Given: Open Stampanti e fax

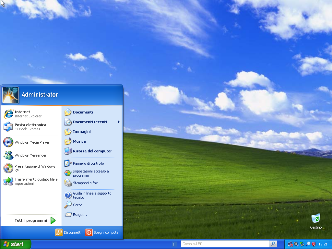Looking at the screenshot, I should point(92,183).
